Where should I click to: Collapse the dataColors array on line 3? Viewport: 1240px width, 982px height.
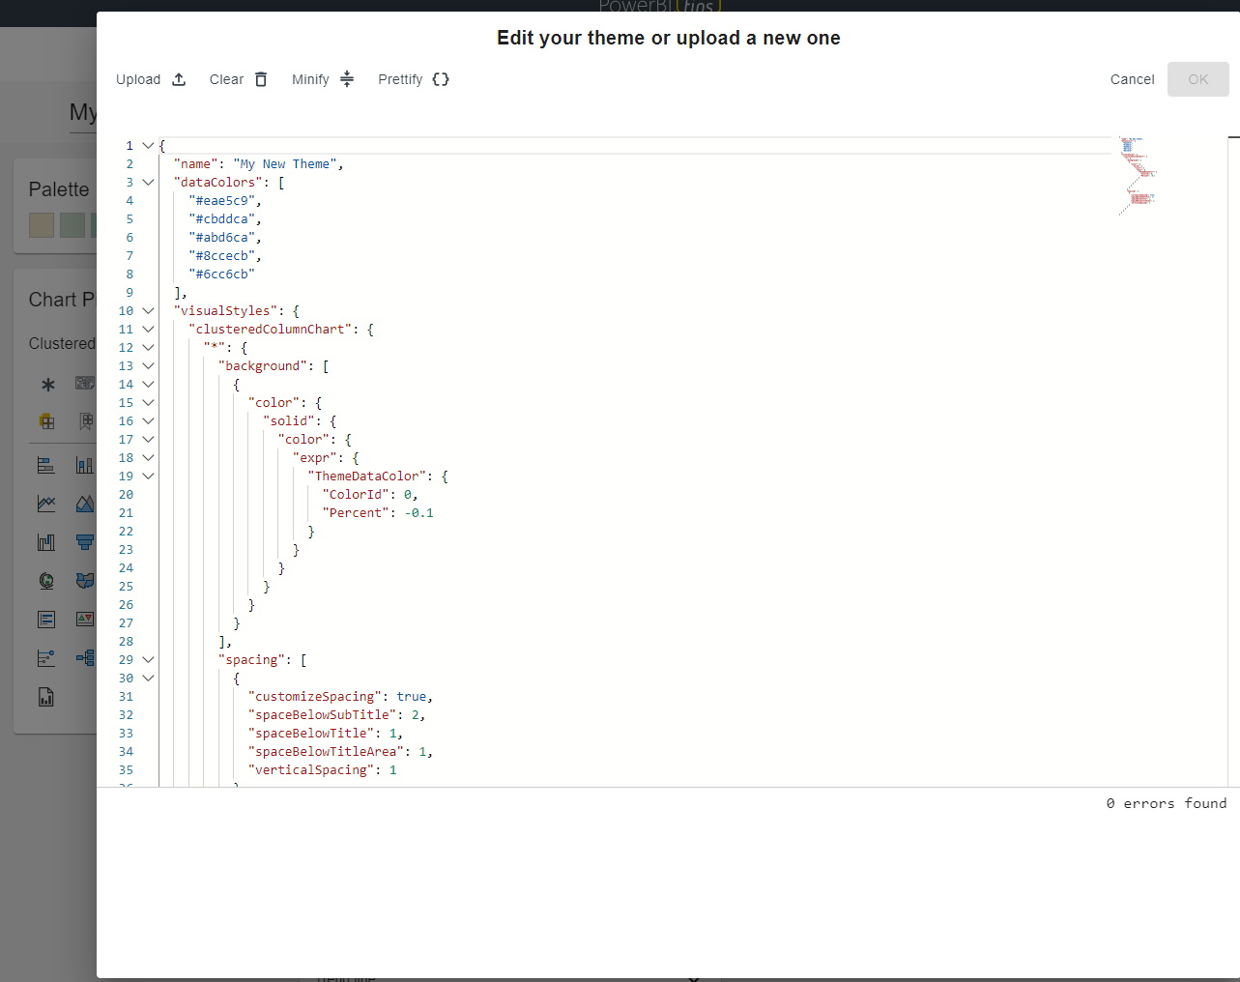point(147,182)
